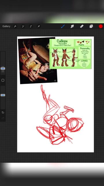The height and width of the screenshot is (186, 104).
Task: Select the Brush tool
Action: pyautogui.click(x=63, y=26)
